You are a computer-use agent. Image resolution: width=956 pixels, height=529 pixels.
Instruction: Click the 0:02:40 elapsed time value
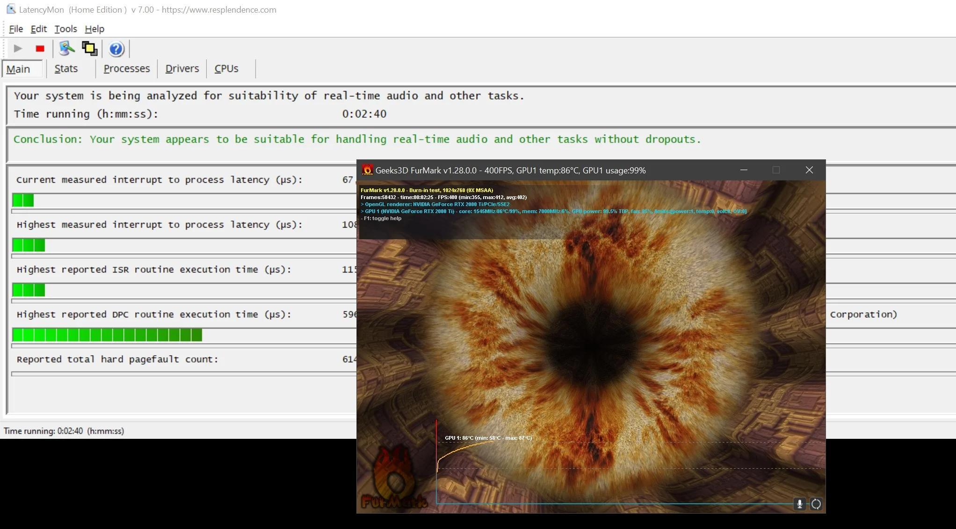coord(364,114)
